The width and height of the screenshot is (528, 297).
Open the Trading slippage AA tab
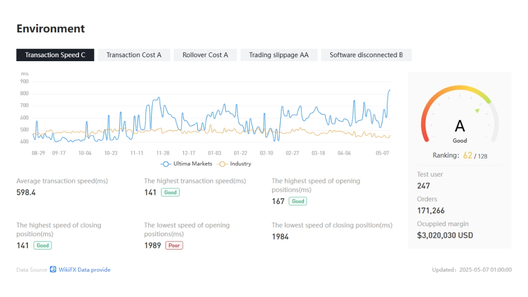coord(279,55)
